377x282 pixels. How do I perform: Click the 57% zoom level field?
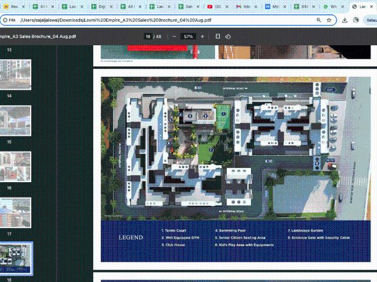tap(188, 36)
